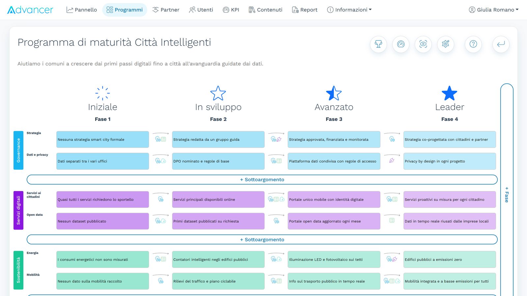The image size is (527, 296).
Task: Open the Programmi nav item
Action: [125, 10]
